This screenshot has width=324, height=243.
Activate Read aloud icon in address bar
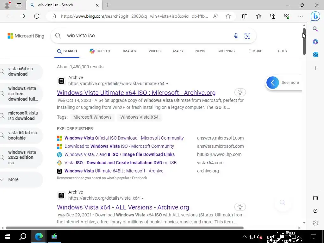pos(215,16)
